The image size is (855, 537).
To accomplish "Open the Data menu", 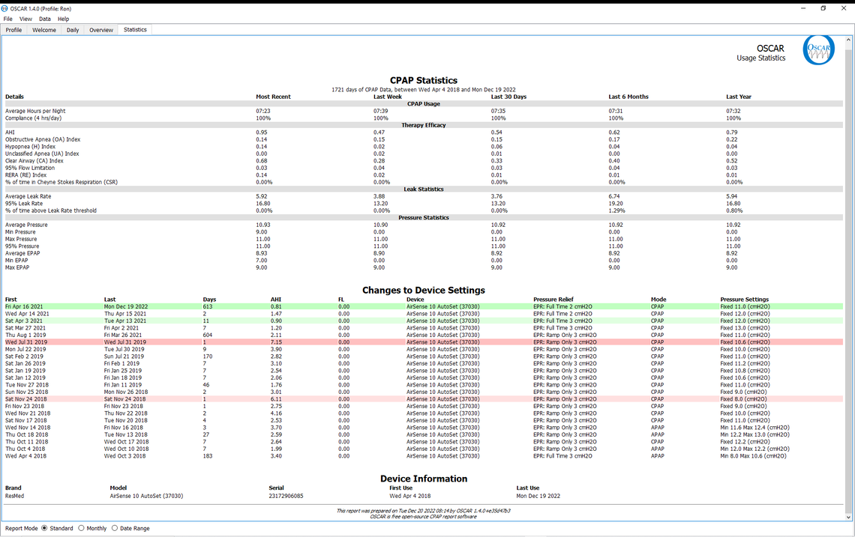I will point(45,19).
